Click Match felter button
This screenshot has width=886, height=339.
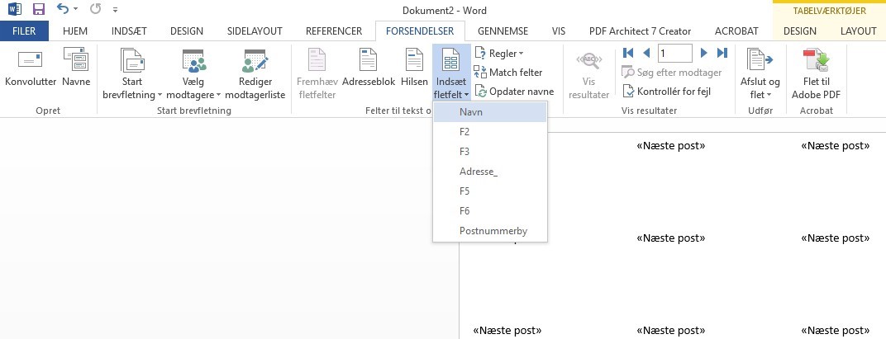coord(508,73)
